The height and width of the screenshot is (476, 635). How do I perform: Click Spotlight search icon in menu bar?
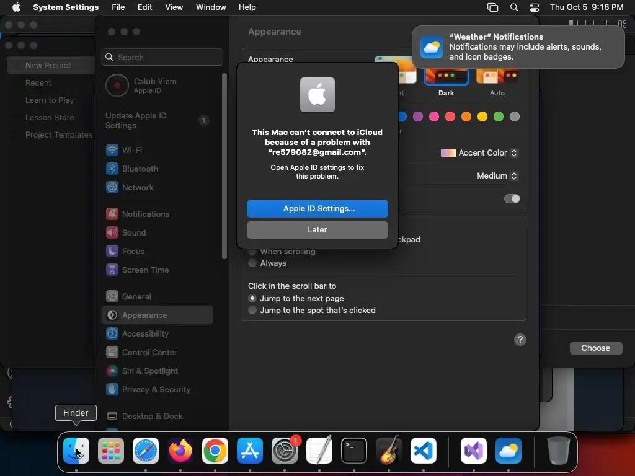point(514,7)
